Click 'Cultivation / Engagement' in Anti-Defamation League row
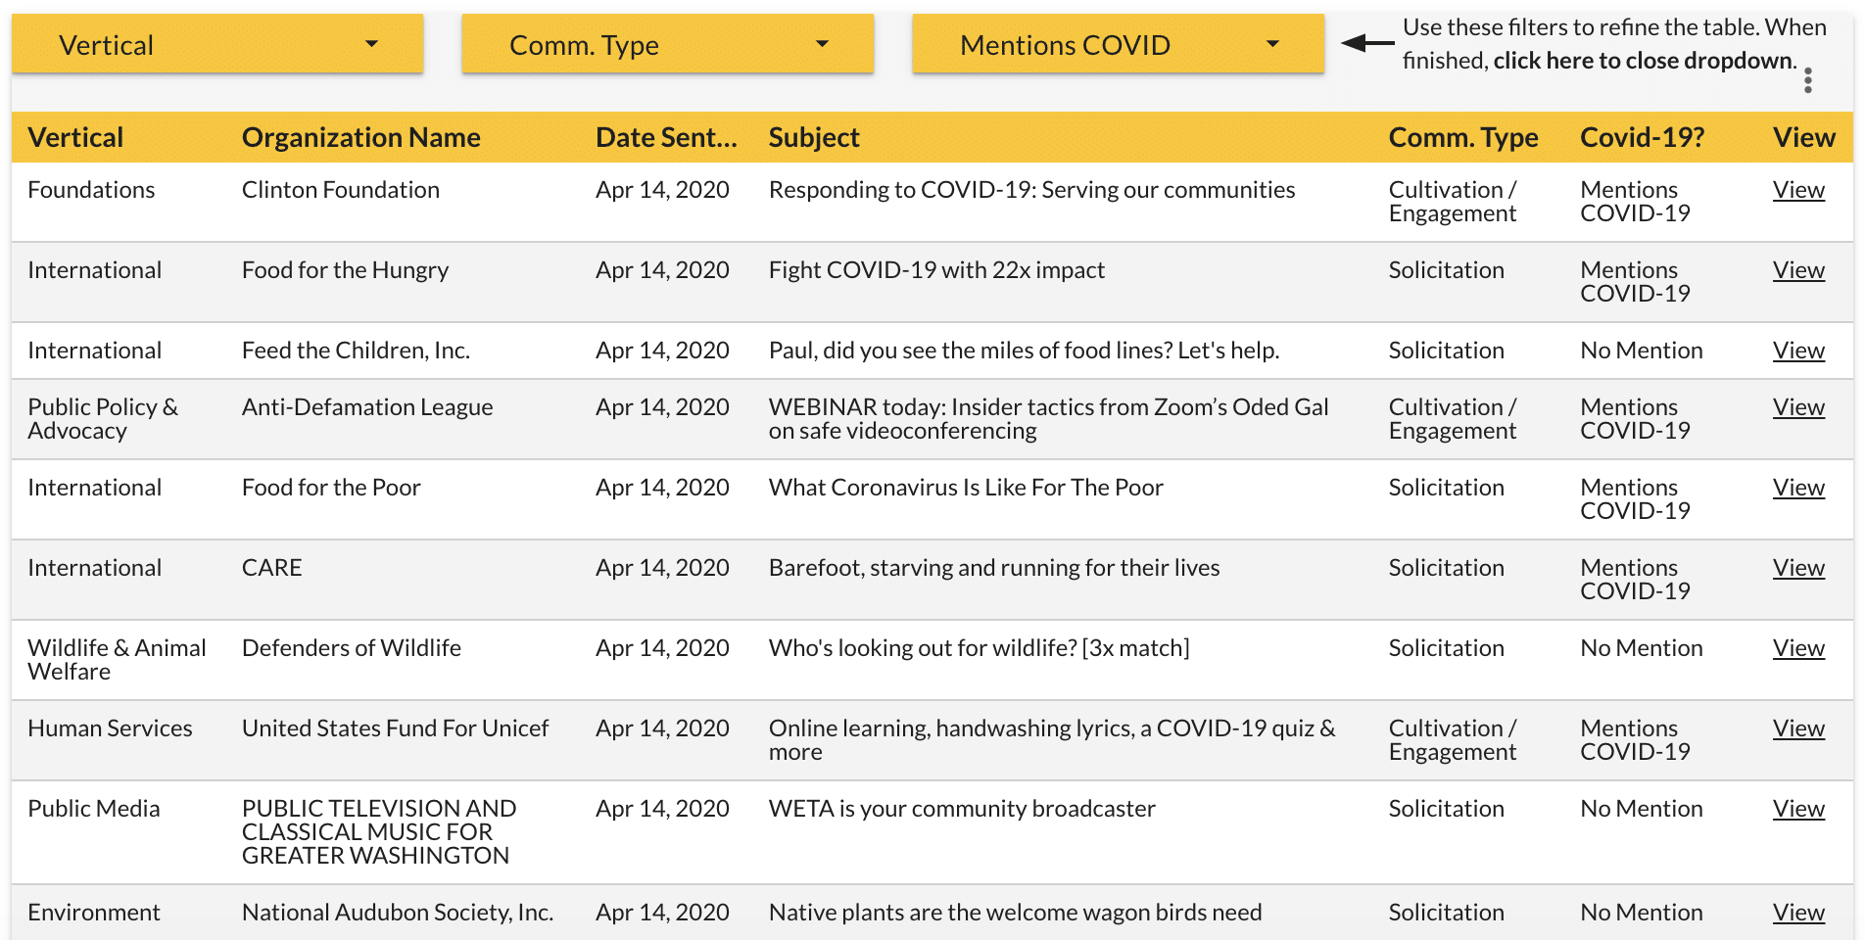Viewport: 1865px width, 940px height. [1453, 419]
